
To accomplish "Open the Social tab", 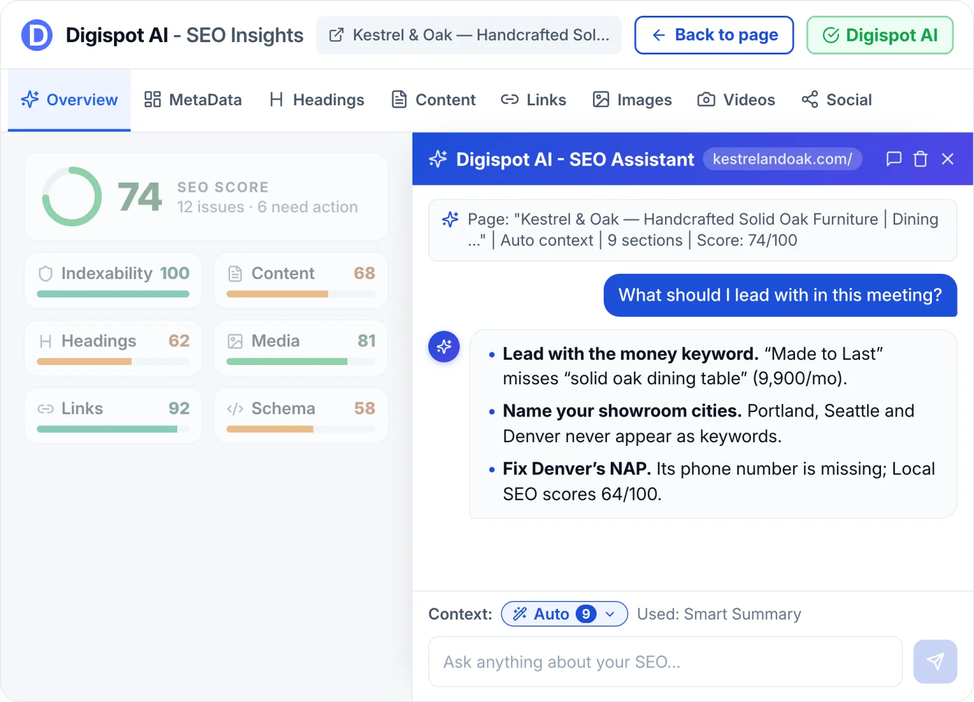I will [836, 100].
